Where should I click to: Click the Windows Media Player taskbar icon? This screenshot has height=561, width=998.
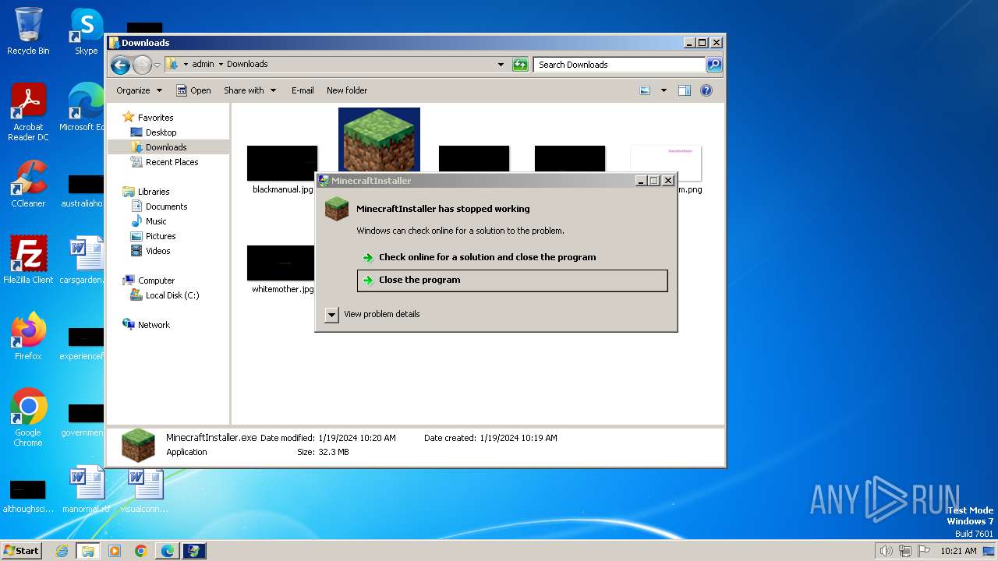click(x=115, y=551)
